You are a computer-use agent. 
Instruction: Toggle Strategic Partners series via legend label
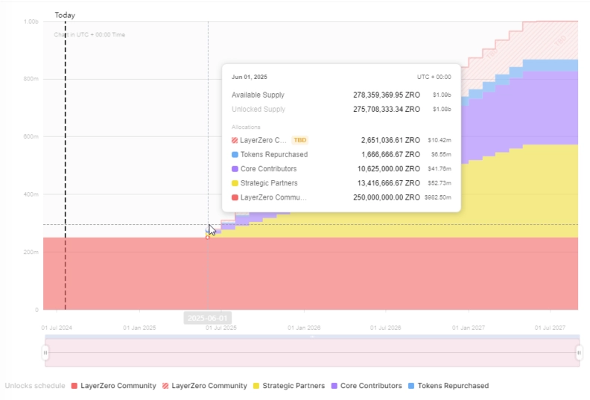point(295,386)
